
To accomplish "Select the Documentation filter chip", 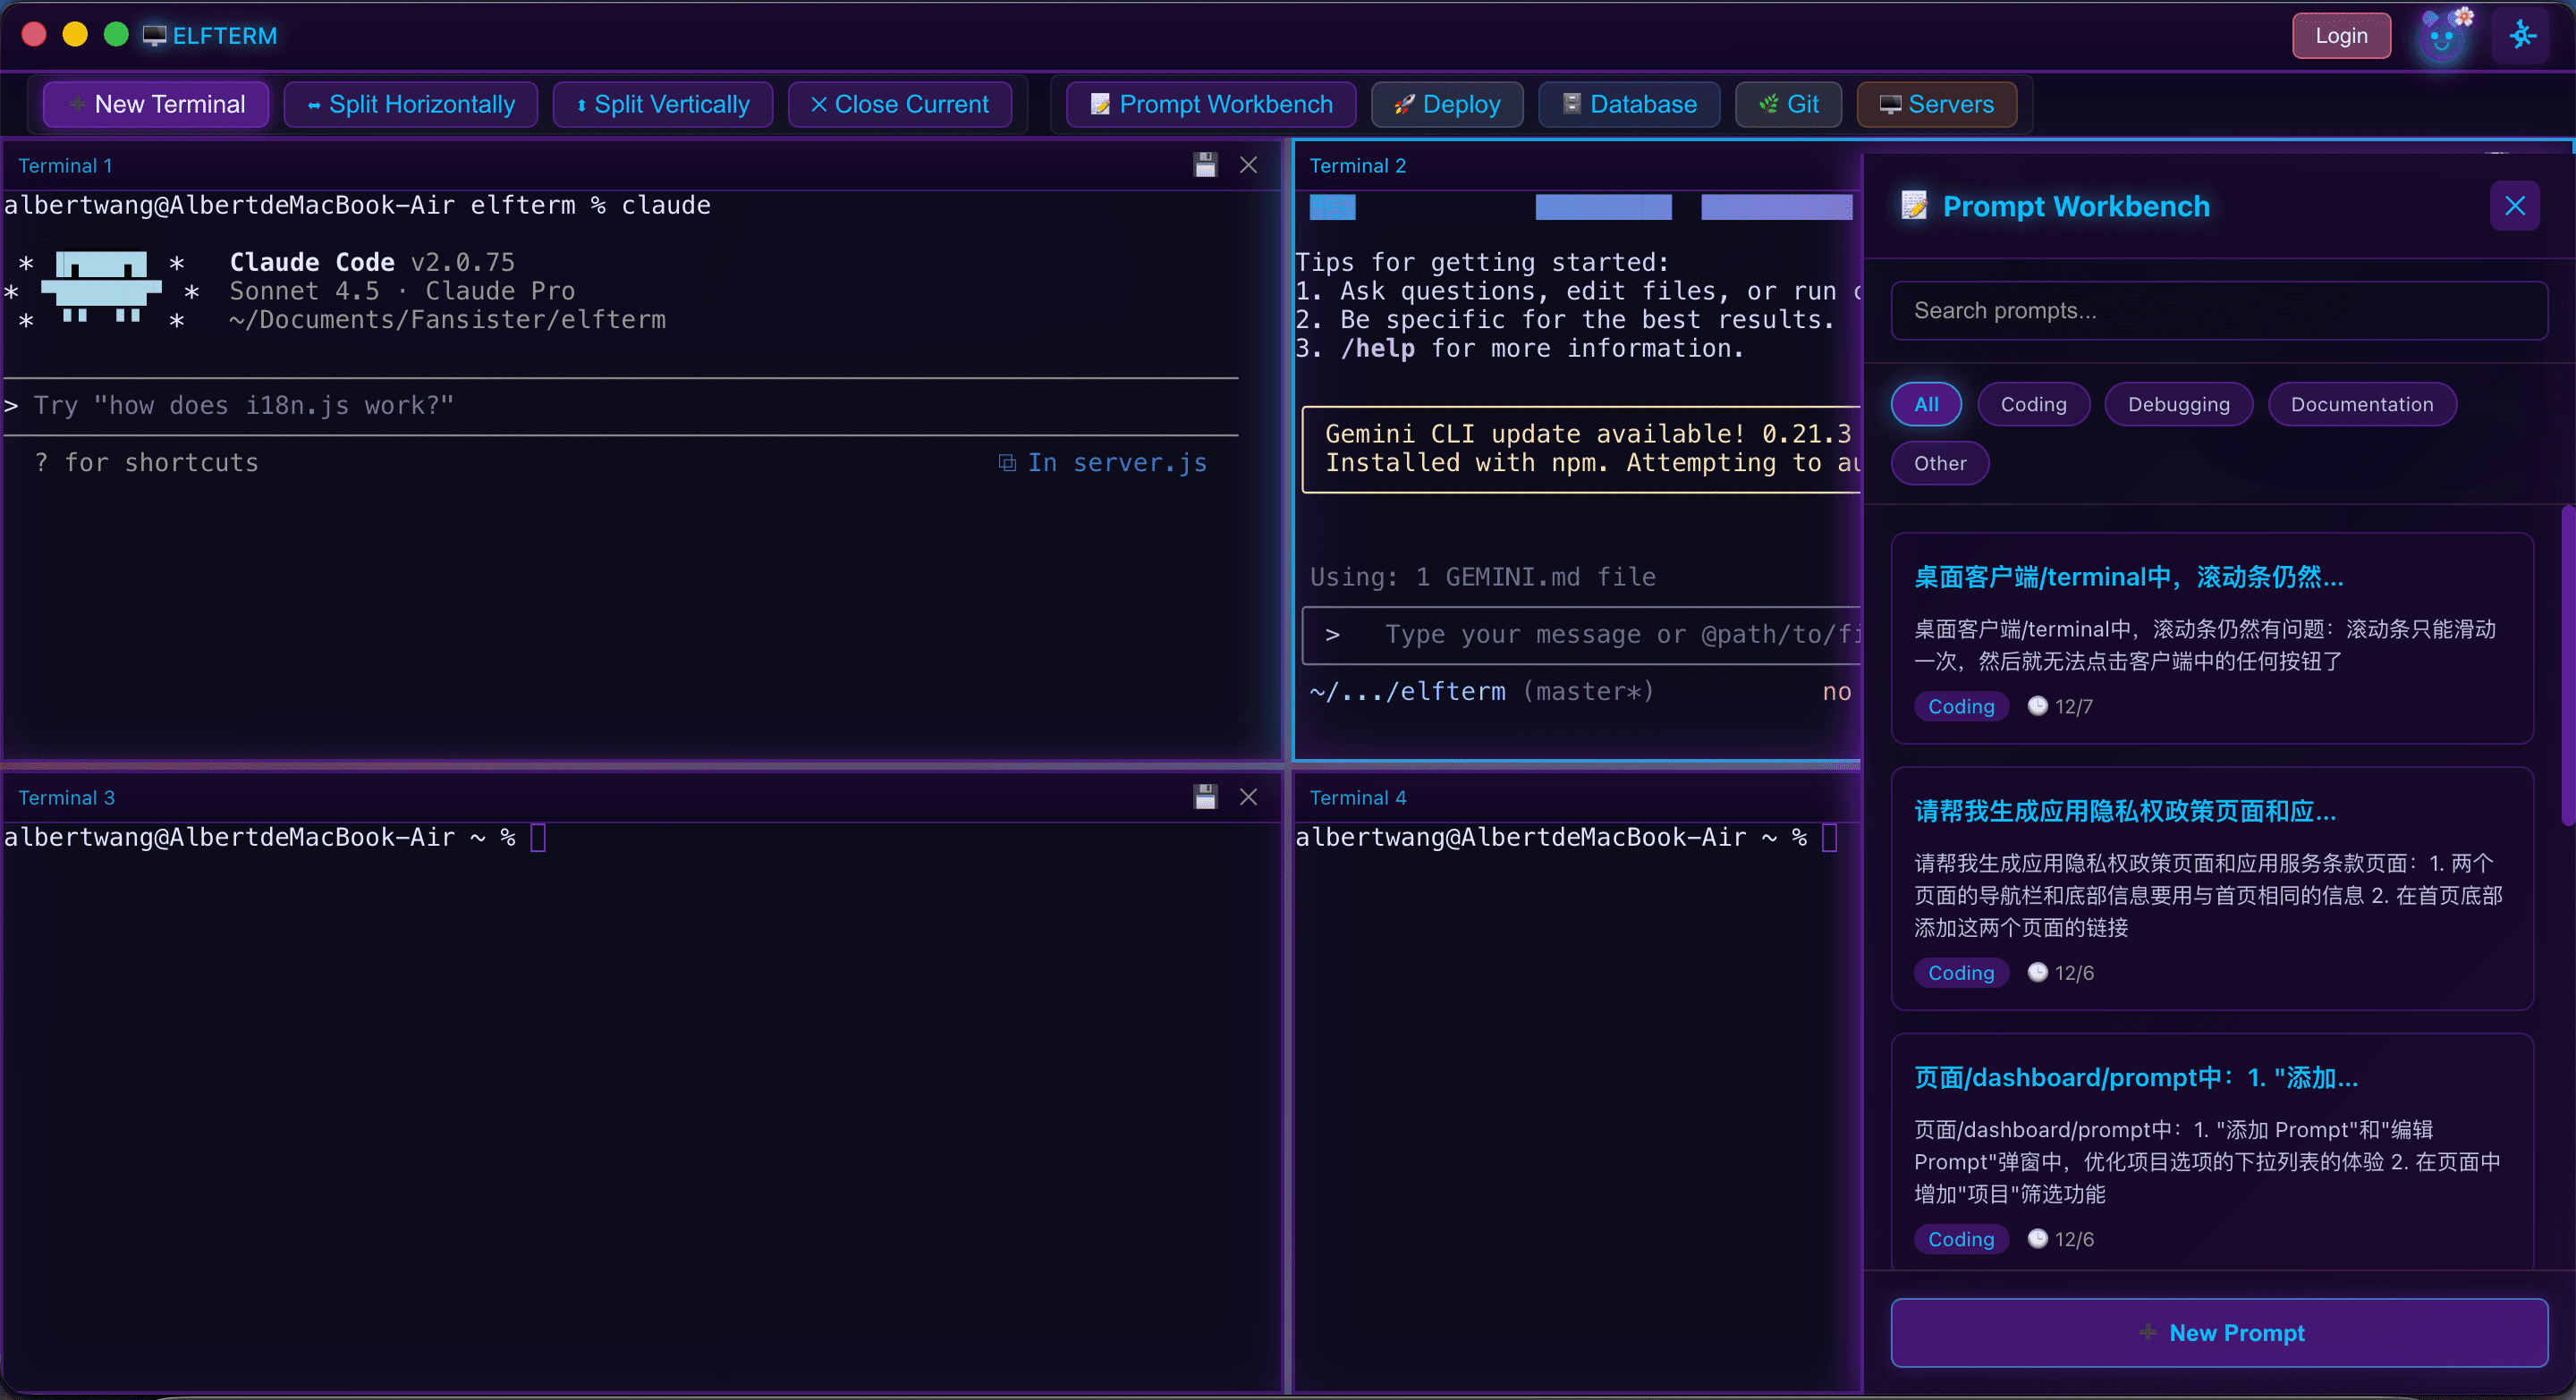I will click(2361, 405).
